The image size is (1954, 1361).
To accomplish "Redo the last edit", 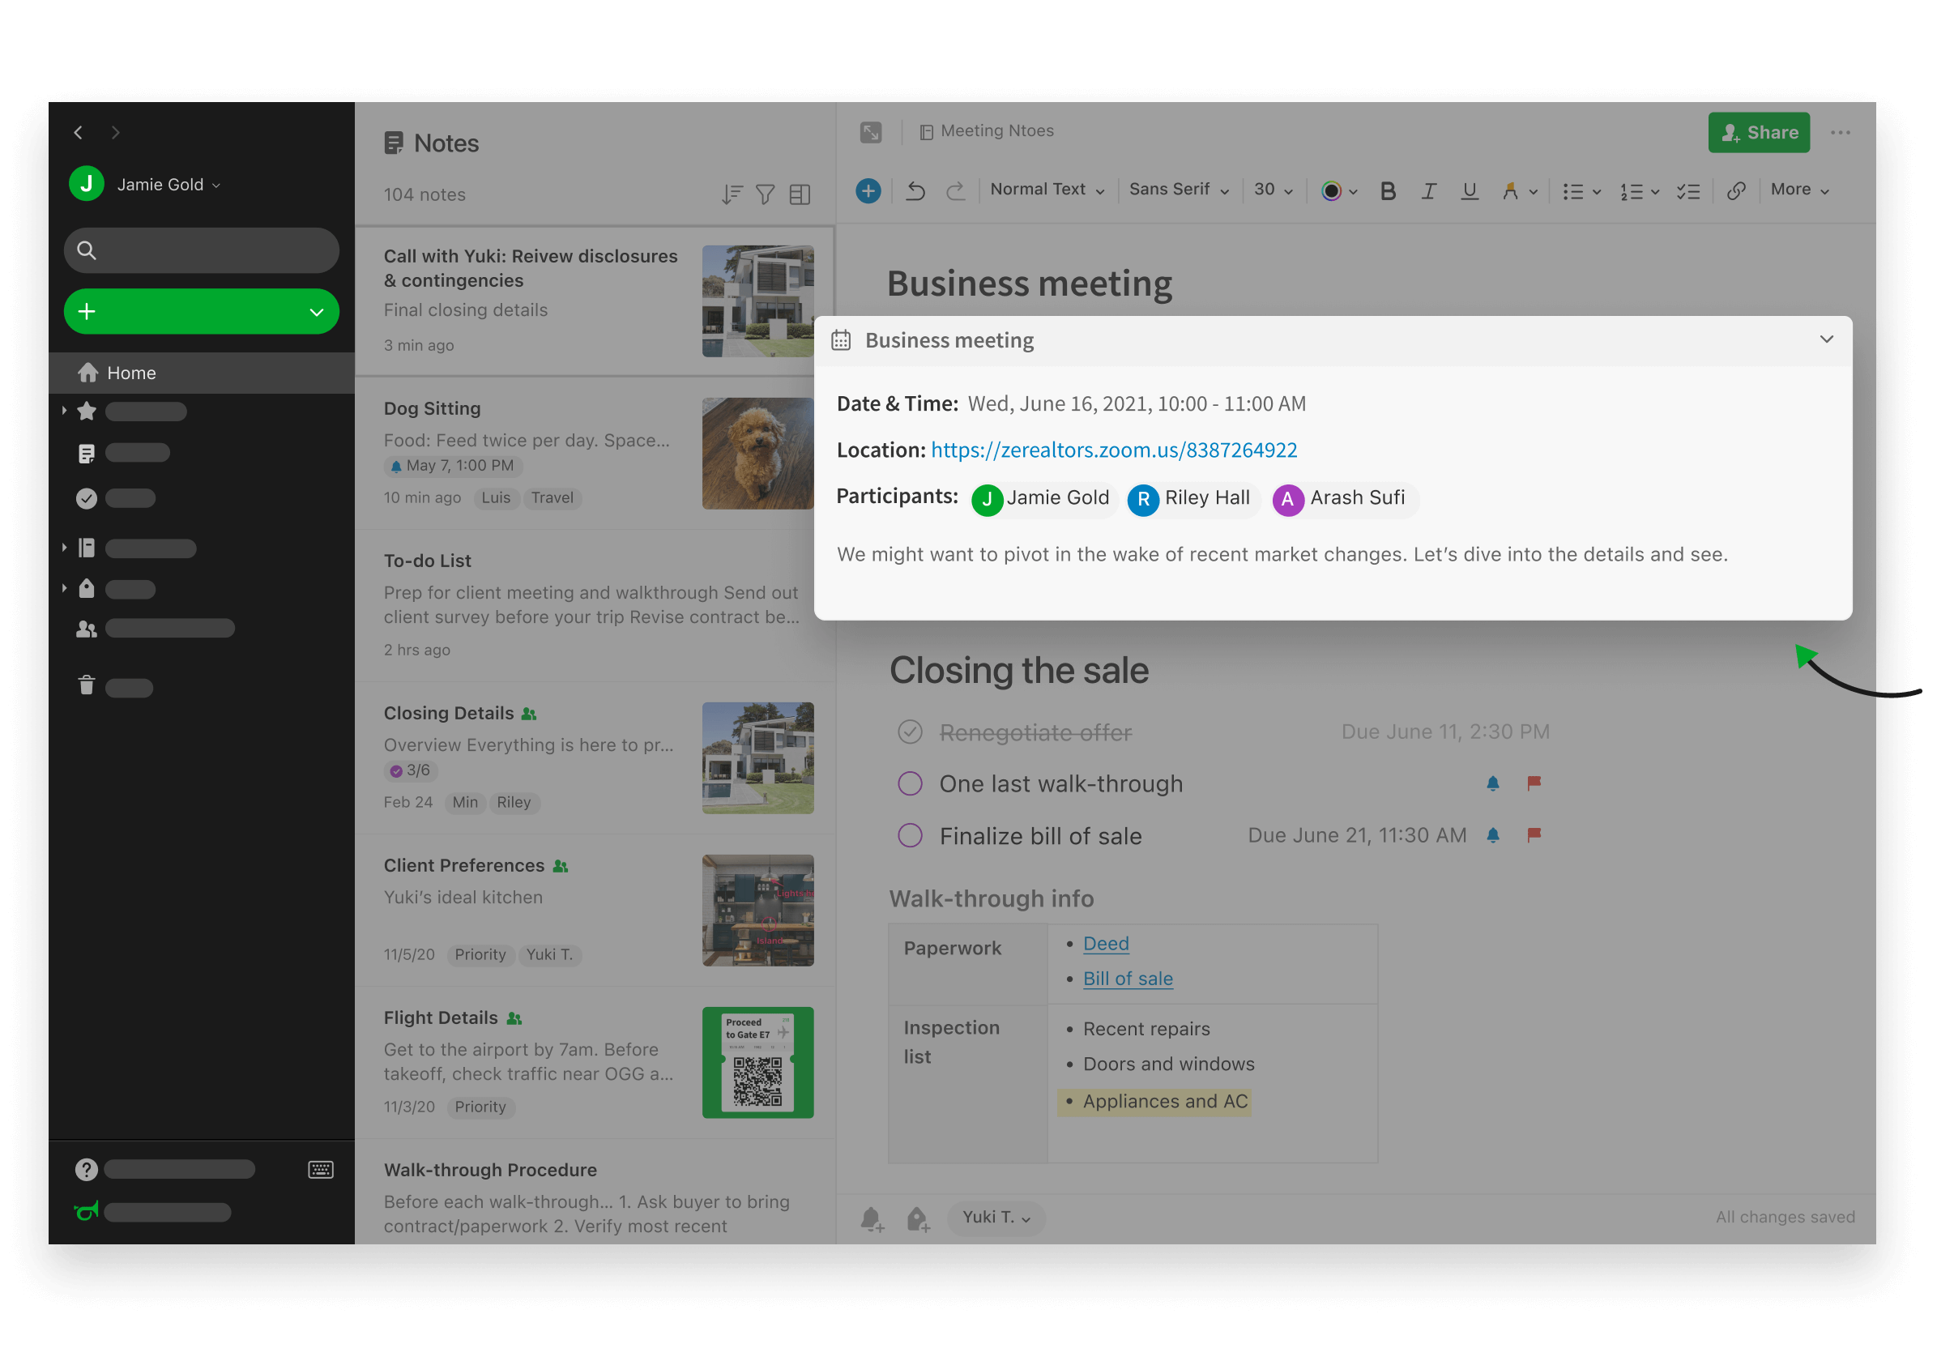I will pos(956,190).
